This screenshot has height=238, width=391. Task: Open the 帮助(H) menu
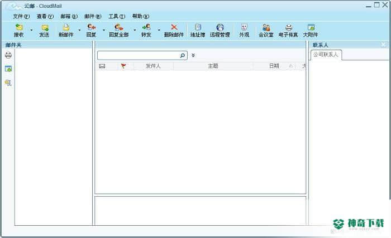[141, 16]
